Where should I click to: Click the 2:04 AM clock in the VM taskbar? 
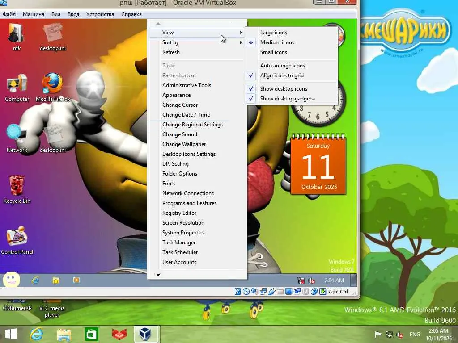coord(334,280)
